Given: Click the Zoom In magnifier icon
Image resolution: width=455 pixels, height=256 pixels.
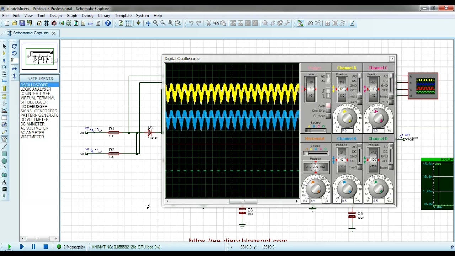Looking at the screenshot, I should 156,23.
